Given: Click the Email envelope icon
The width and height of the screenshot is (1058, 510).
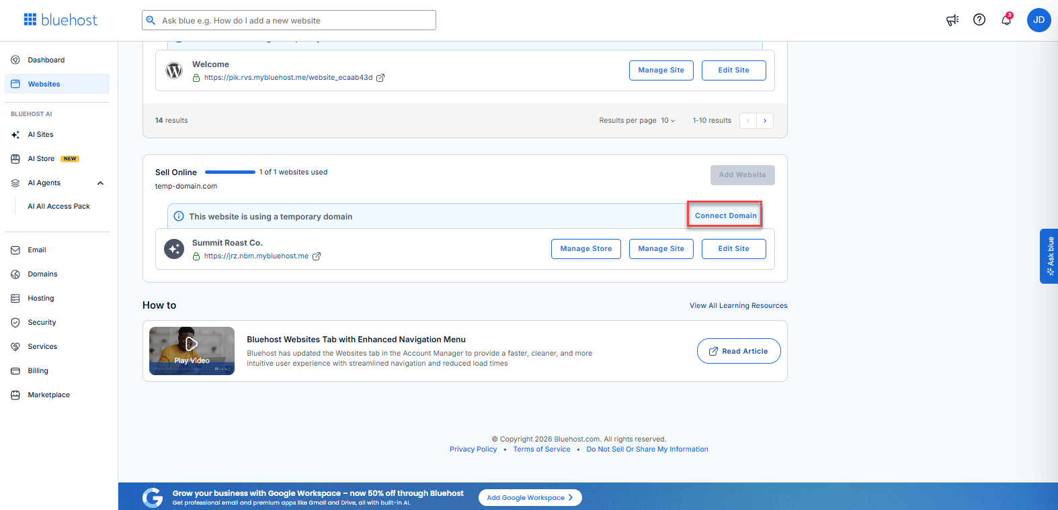Looking at the screenshot, I should [15, 250].
